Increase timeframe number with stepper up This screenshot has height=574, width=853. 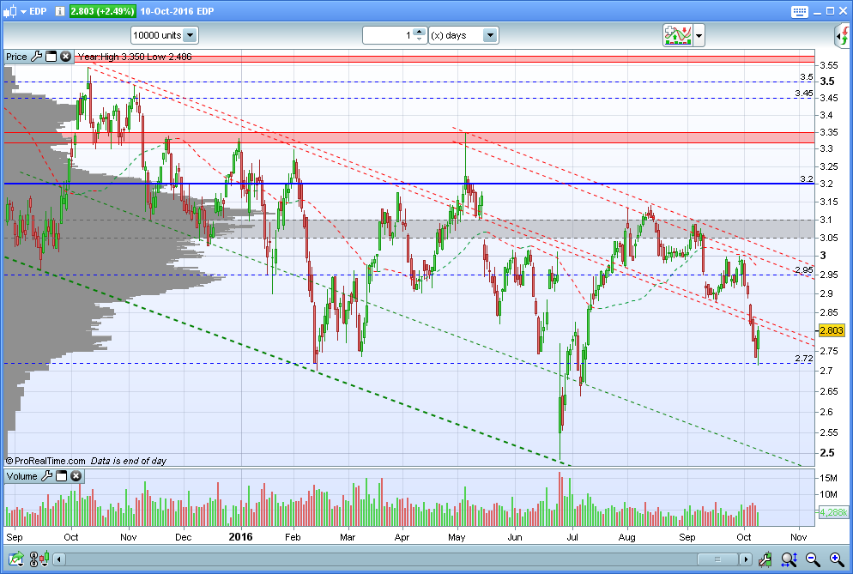pos(419,32)
